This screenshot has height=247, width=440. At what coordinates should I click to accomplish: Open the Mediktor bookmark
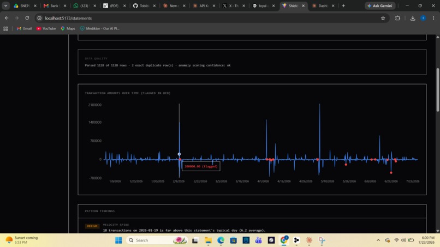[99, 28]
